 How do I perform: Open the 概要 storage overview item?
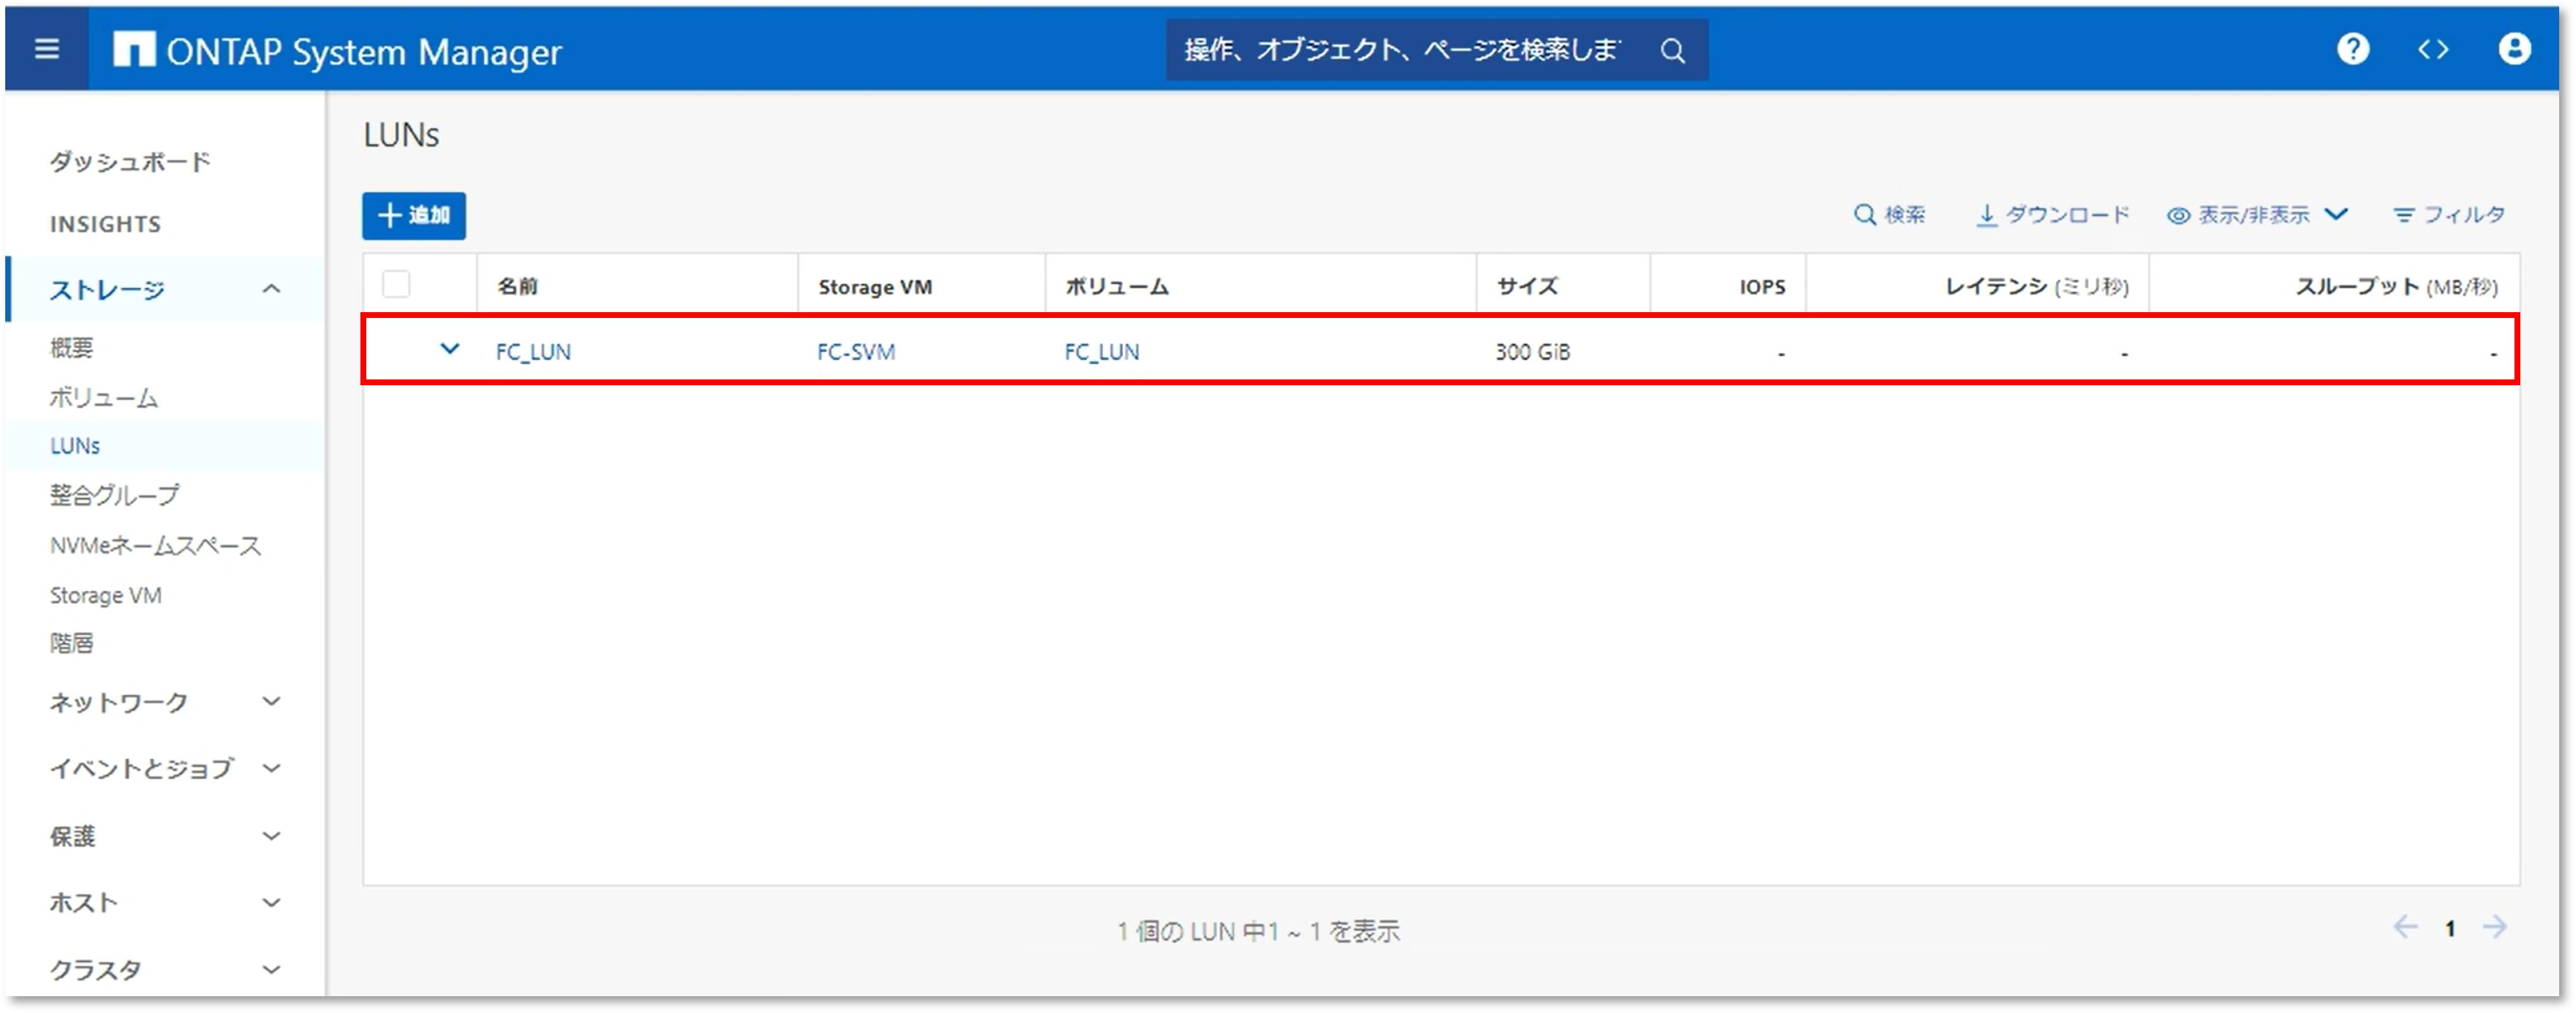point(71,347)
